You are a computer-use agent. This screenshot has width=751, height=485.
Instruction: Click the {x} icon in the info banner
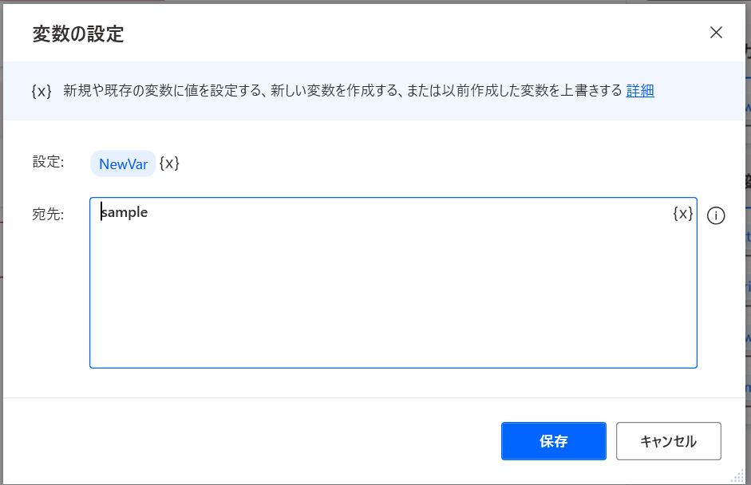[x=42, y=91]
